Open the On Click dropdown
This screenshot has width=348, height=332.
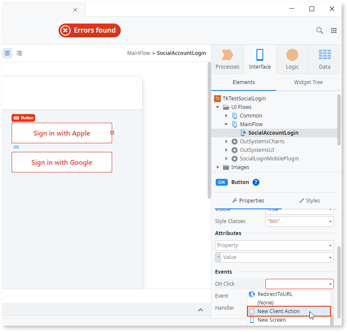[x=330, y=284]
